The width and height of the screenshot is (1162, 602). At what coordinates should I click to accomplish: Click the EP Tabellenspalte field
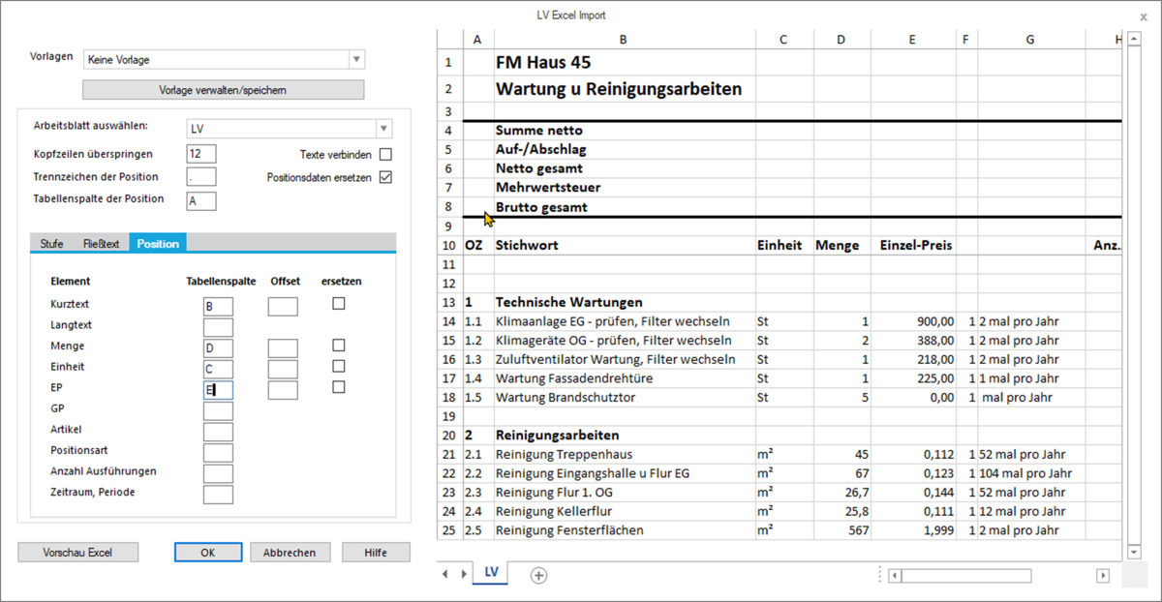pyautogui.click(x=218, y=390)
